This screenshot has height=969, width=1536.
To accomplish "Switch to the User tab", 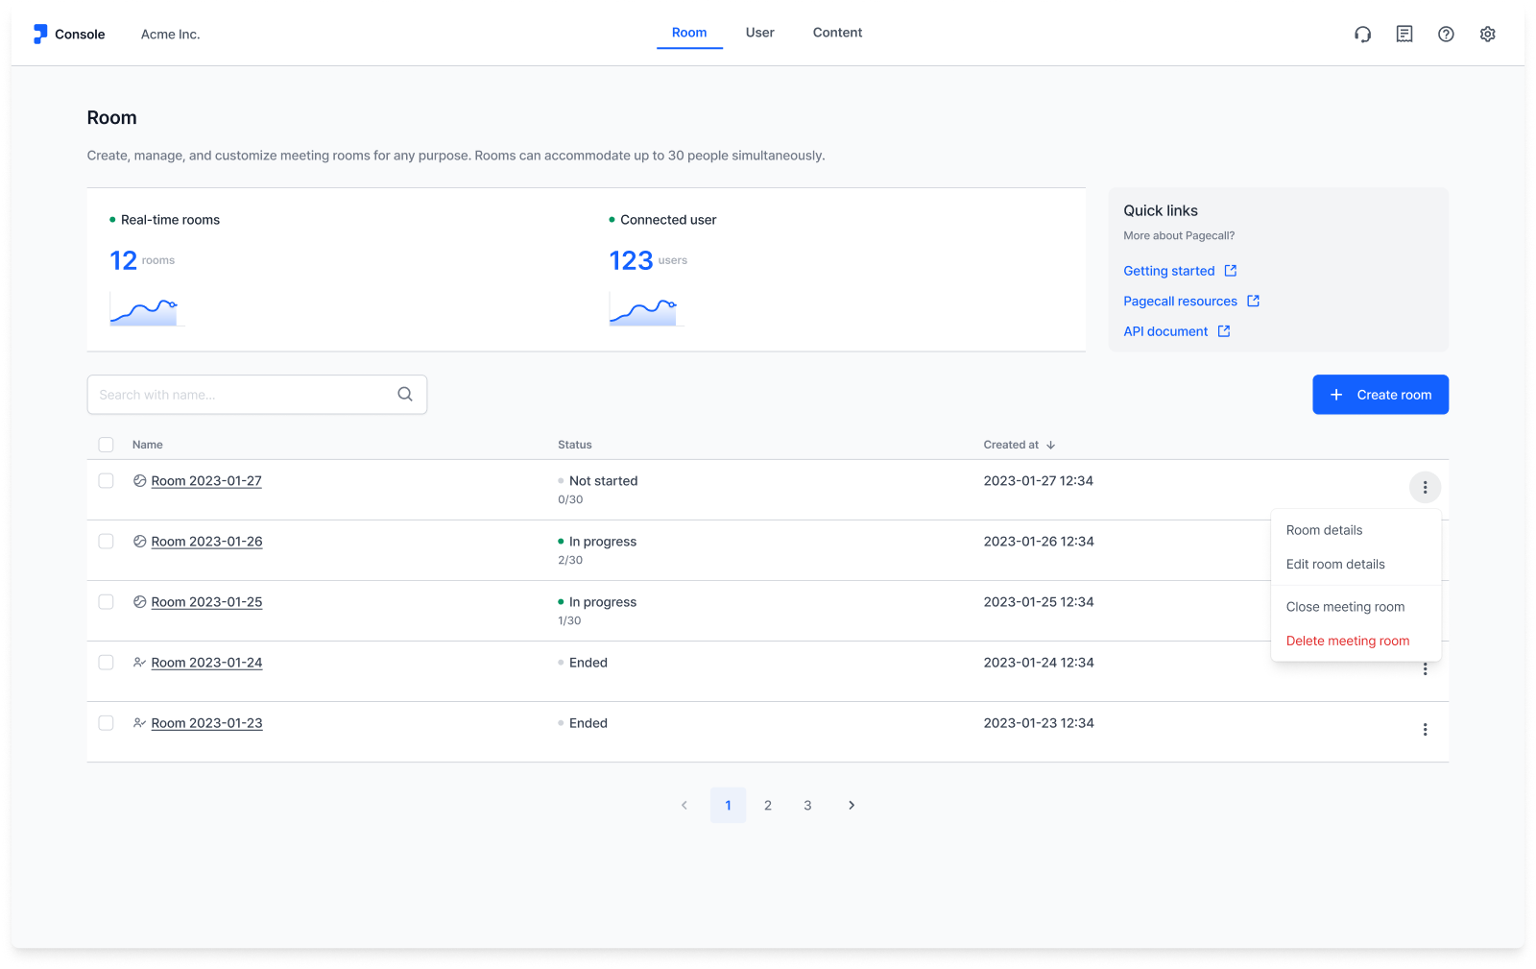I will pos(759,33).
